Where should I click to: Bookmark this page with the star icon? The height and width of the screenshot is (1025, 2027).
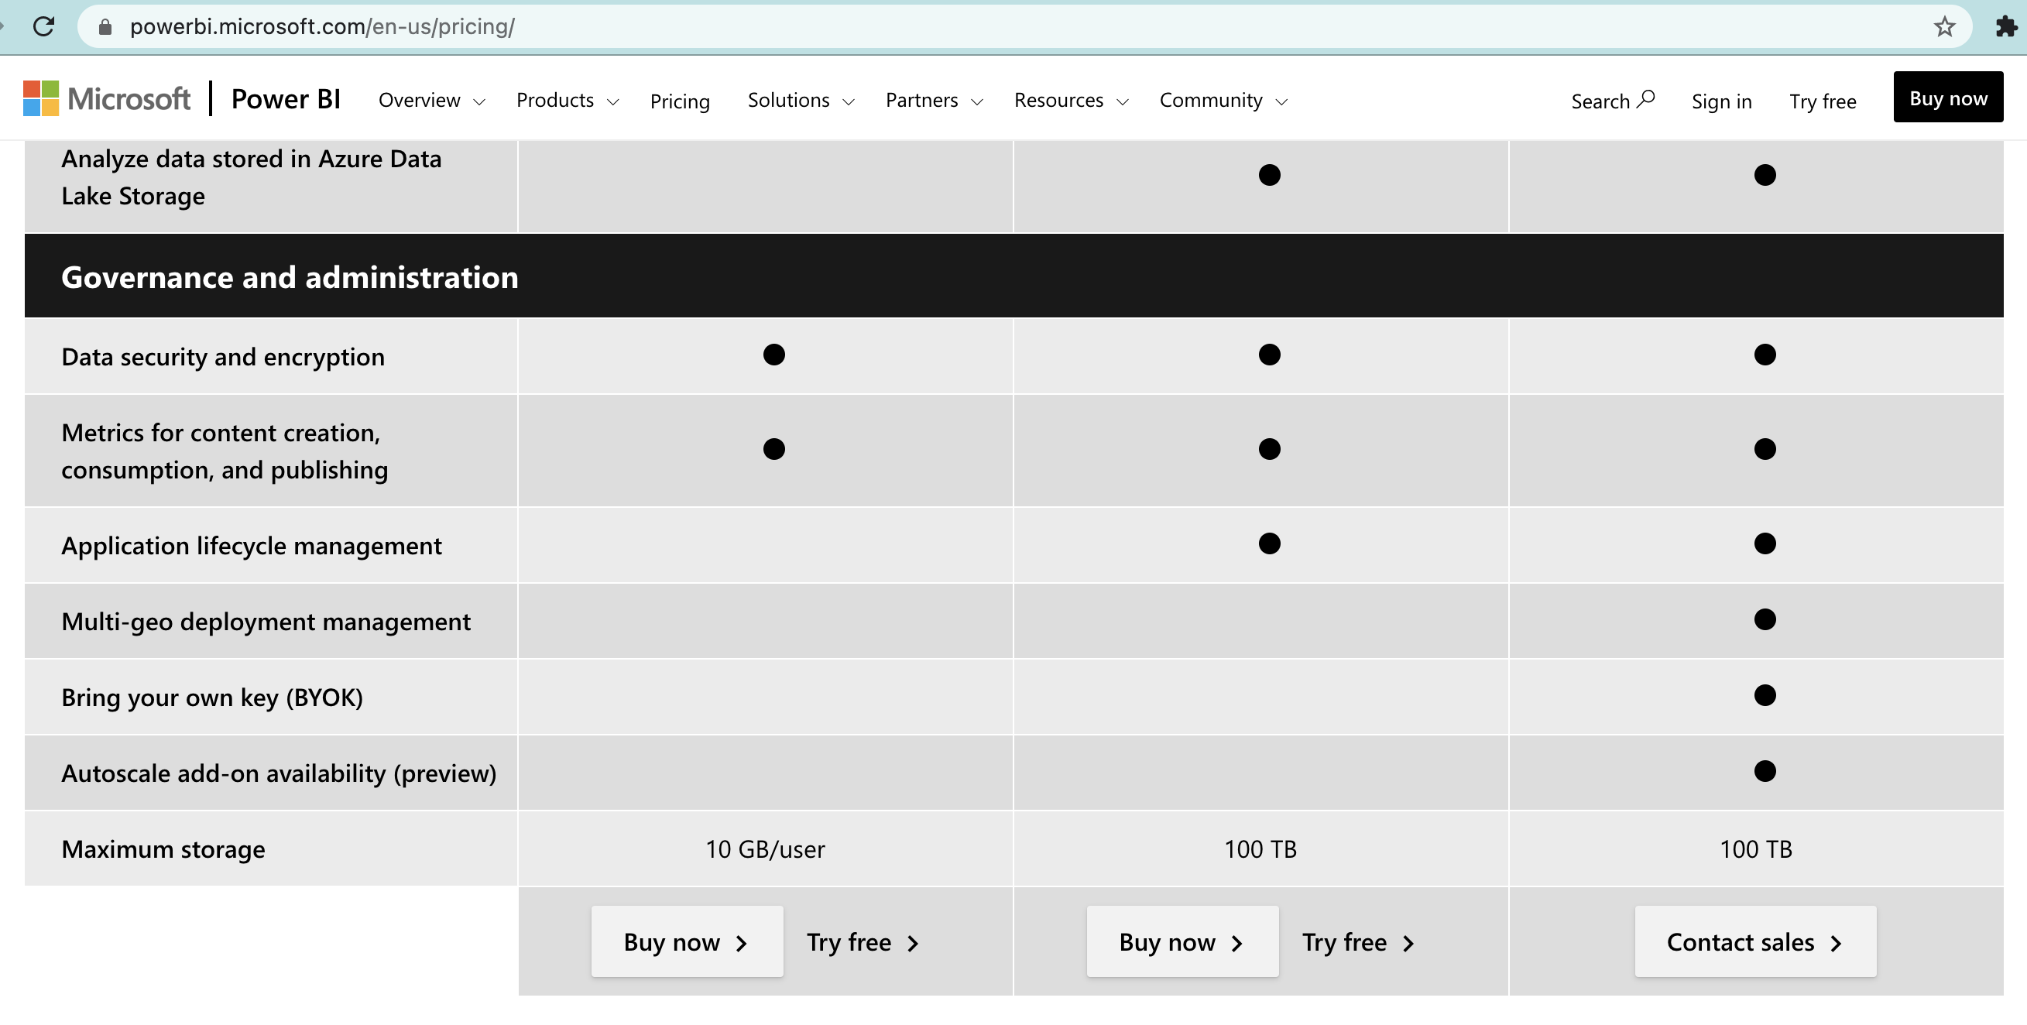point(1944,27)
